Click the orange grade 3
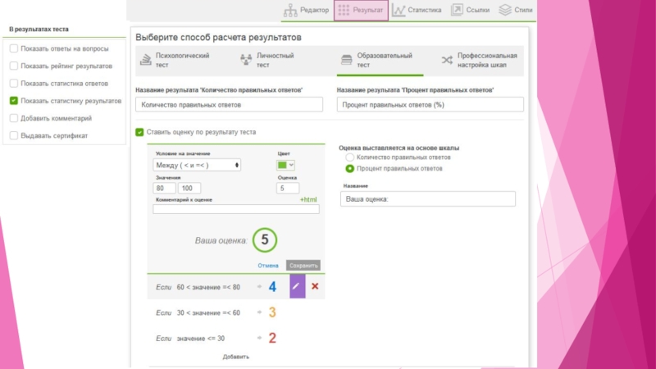This screenshot has width=656, height=369. point(272,312)
